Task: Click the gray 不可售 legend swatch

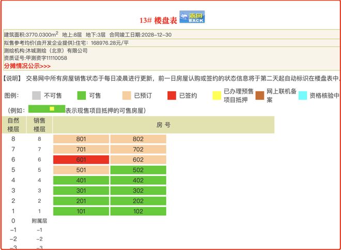Action: pos(36,95)
